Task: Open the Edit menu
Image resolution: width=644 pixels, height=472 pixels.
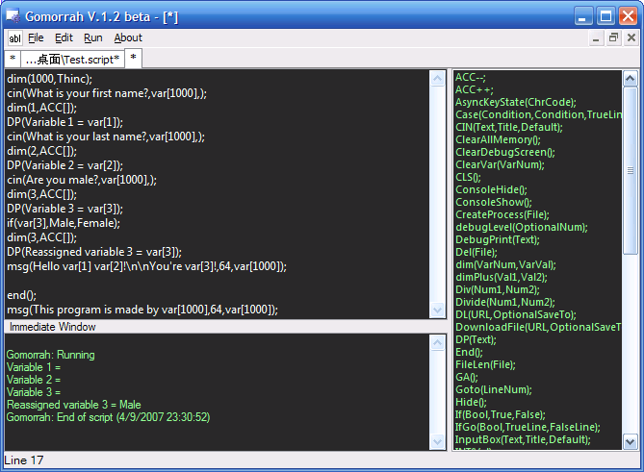Action: click(64, 38)
